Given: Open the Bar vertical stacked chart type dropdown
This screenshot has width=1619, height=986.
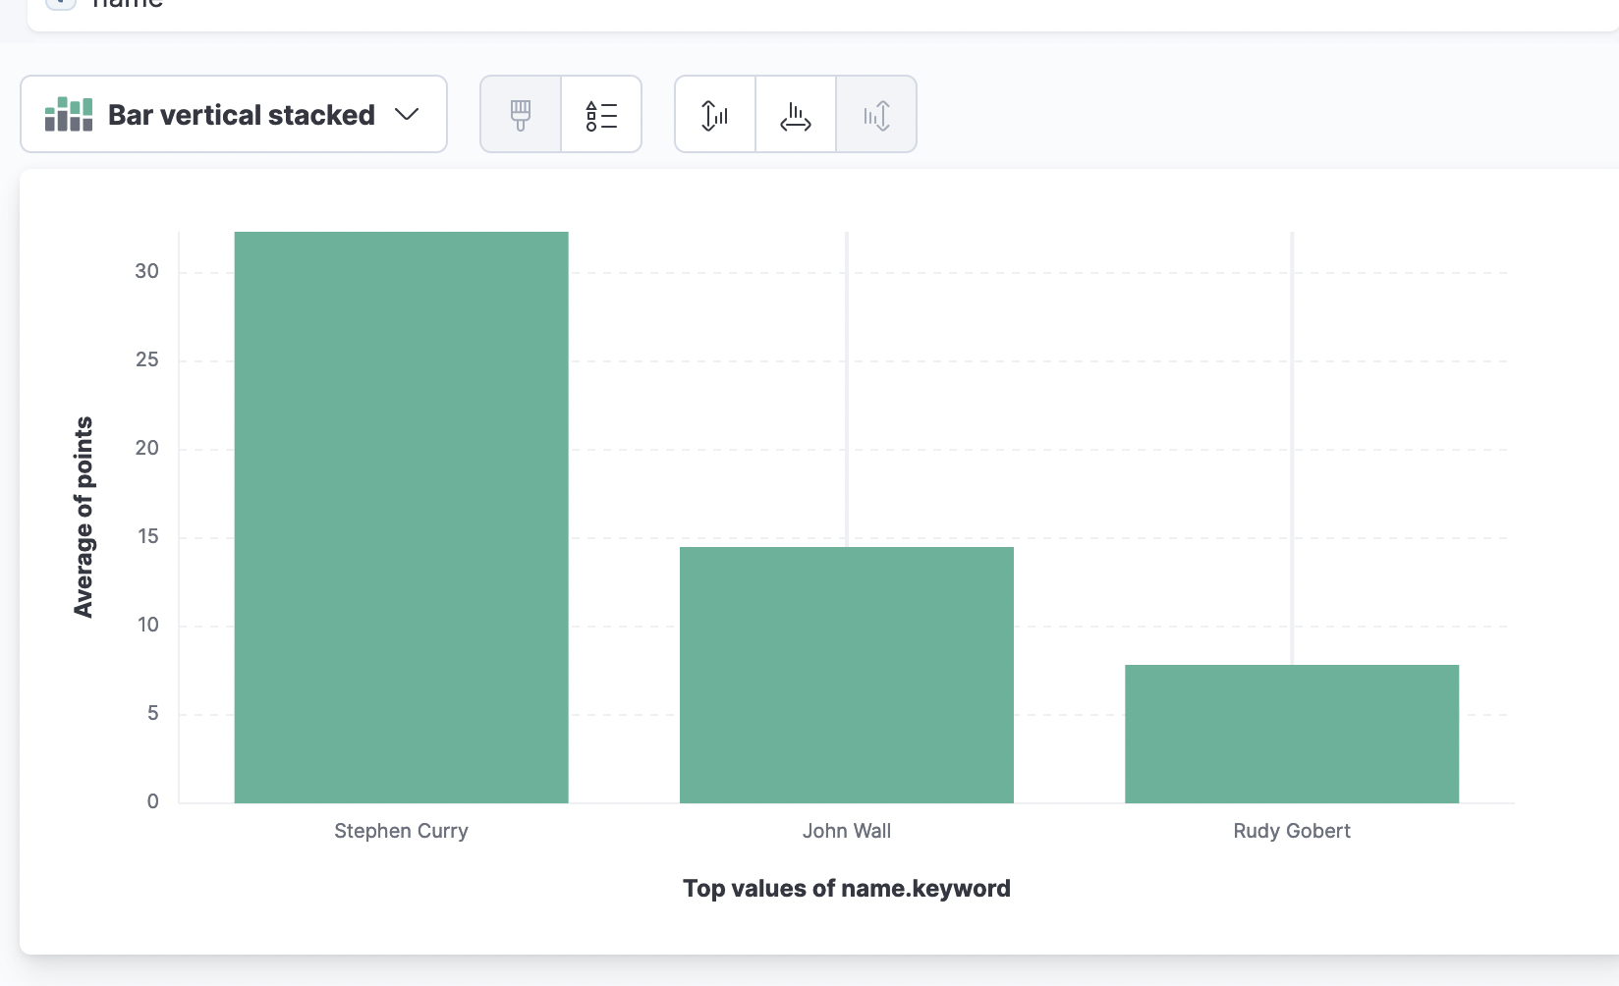Looking at the screenshot, I should [x=234, y=114].
